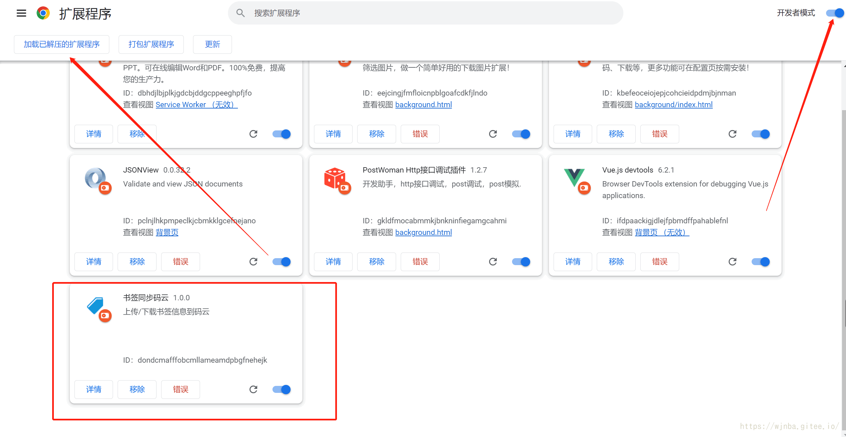Click 打包扩展程序 button
The height and width of the screenshot is (437, 846).
pos(151,44)
